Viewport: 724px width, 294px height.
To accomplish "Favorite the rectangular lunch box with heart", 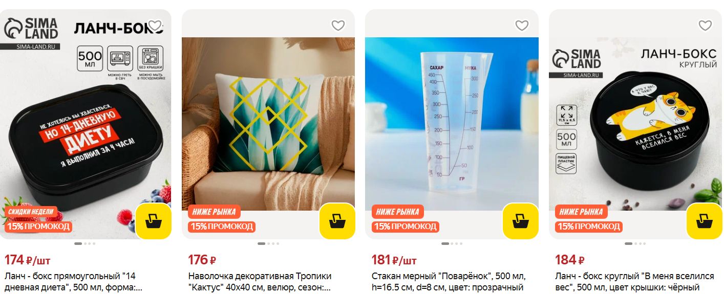I will (155, 25).
